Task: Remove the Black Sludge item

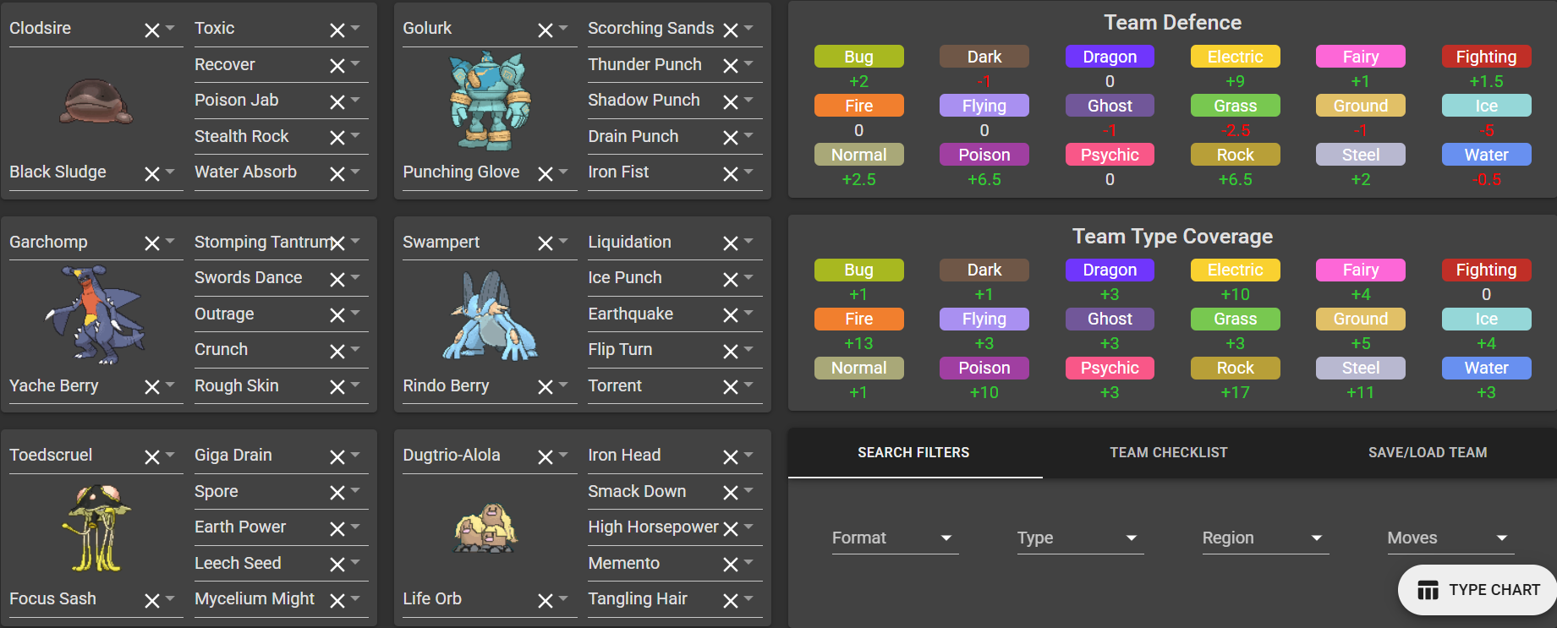Action: (152, 174)
